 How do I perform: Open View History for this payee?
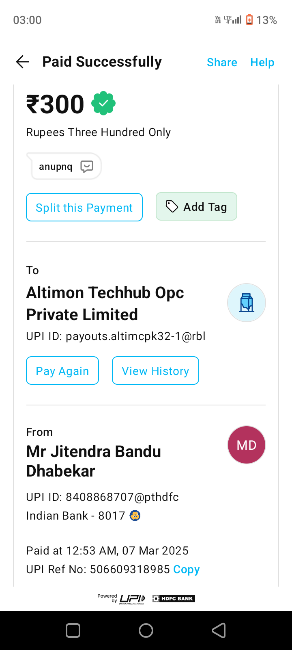tap(155, 371)
